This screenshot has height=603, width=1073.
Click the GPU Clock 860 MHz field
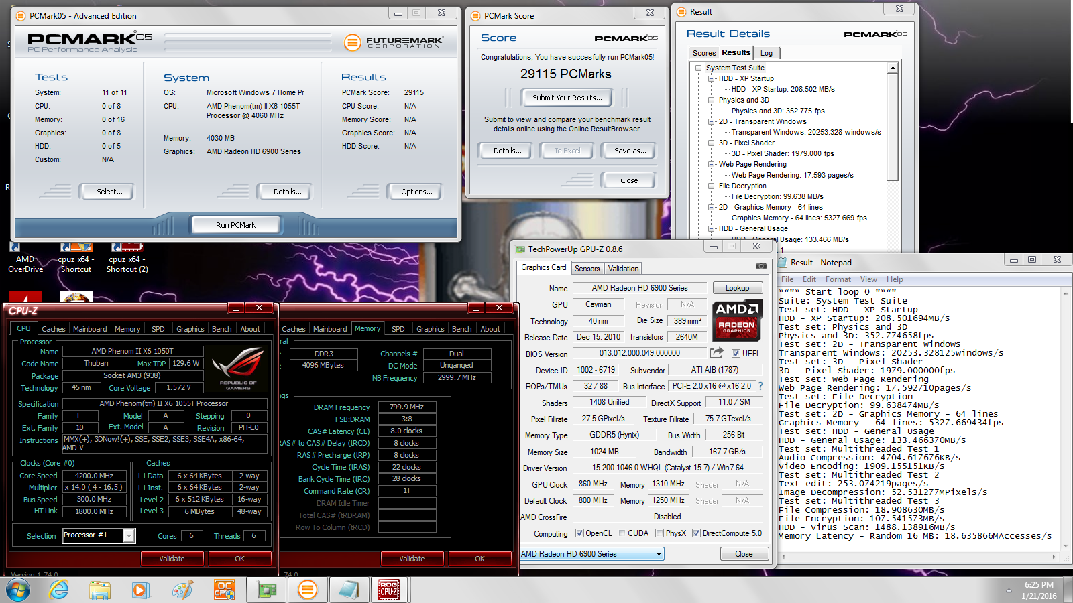point(593,484)
